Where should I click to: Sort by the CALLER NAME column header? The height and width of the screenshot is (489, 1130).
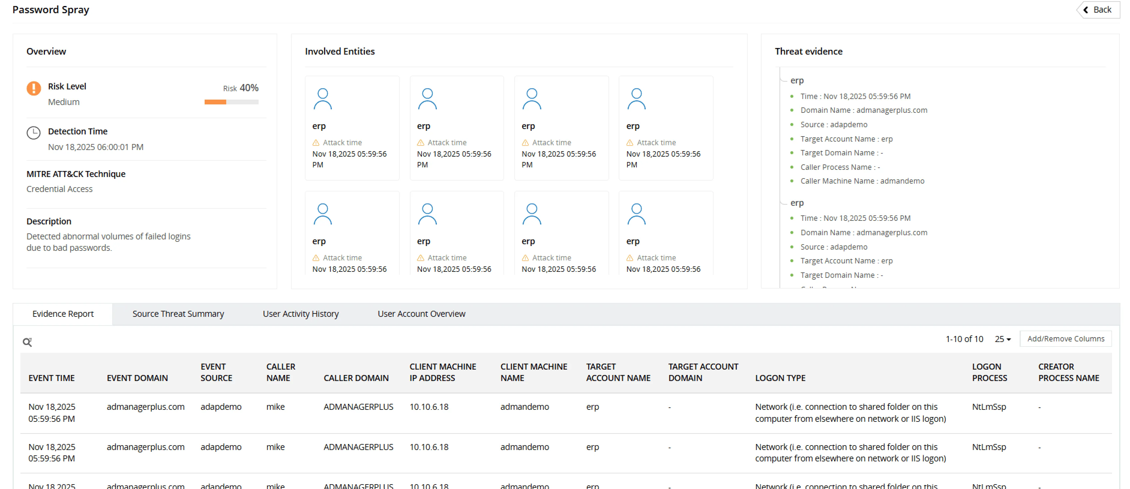click(281, 372)
